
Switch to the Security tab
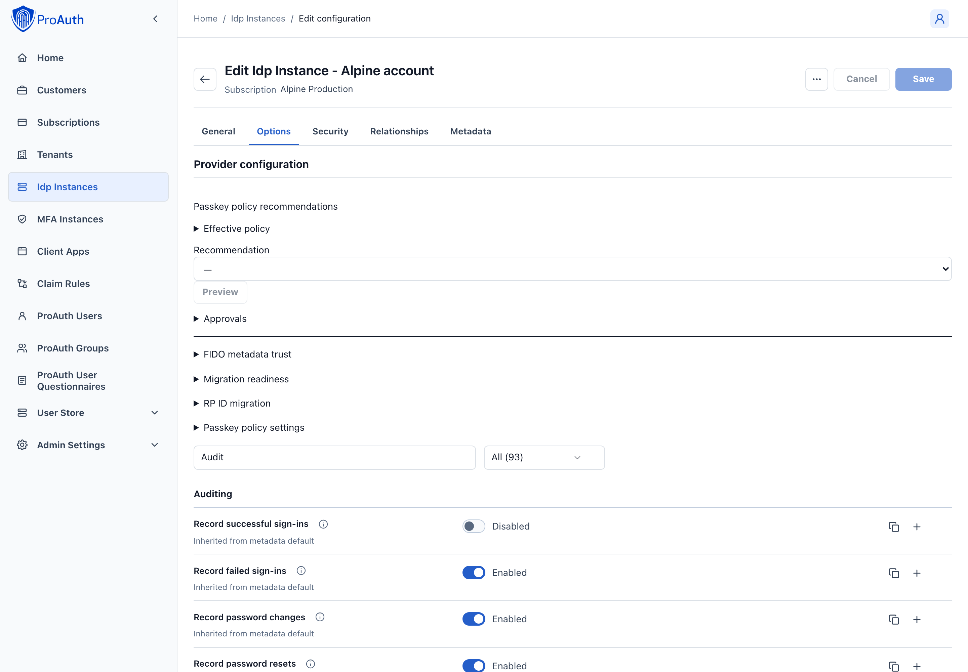tap(330, 131)
